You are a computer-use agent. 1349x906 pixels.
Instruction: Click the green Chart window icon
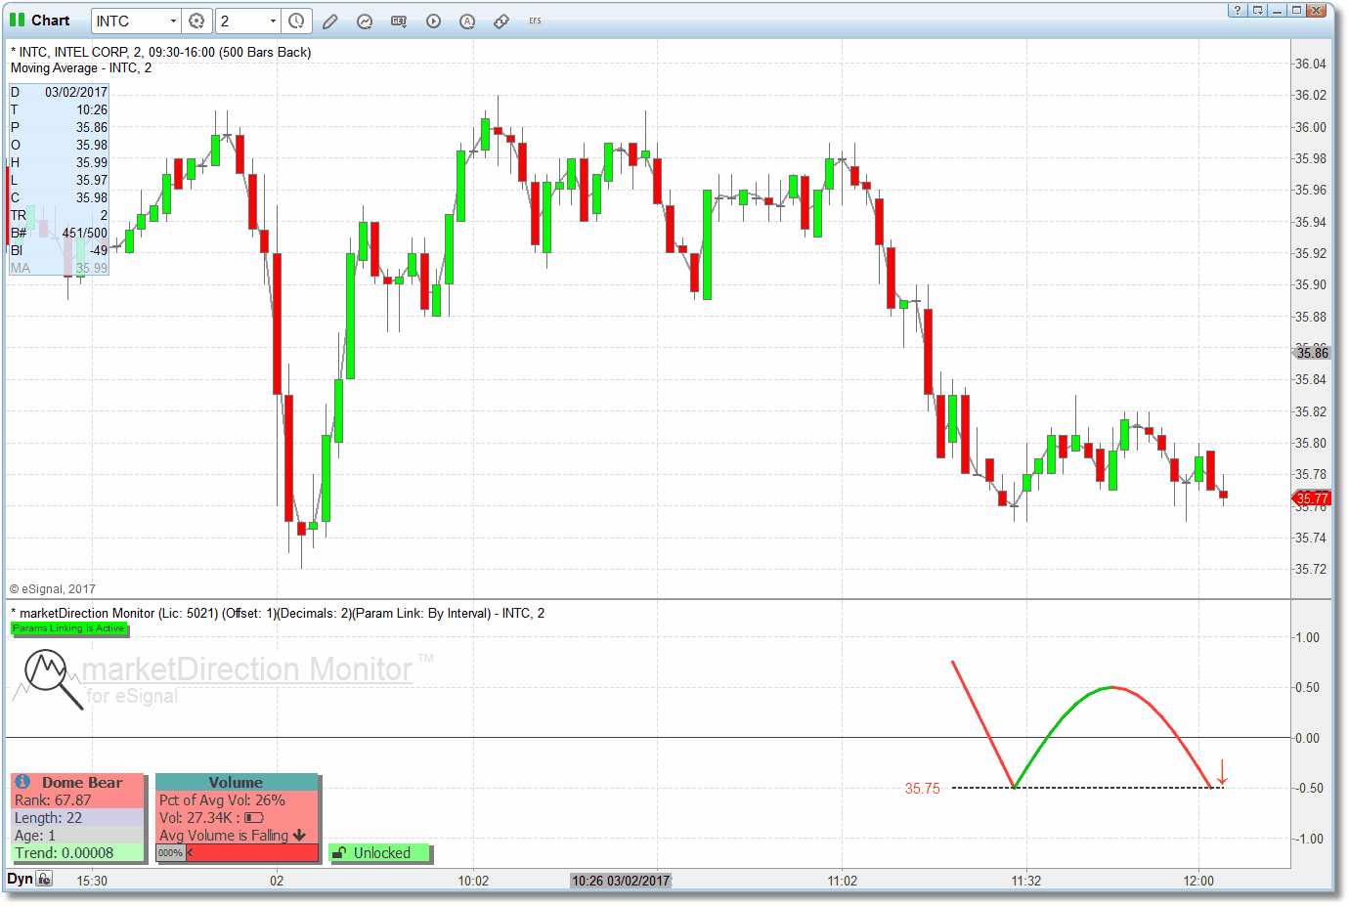17,20
